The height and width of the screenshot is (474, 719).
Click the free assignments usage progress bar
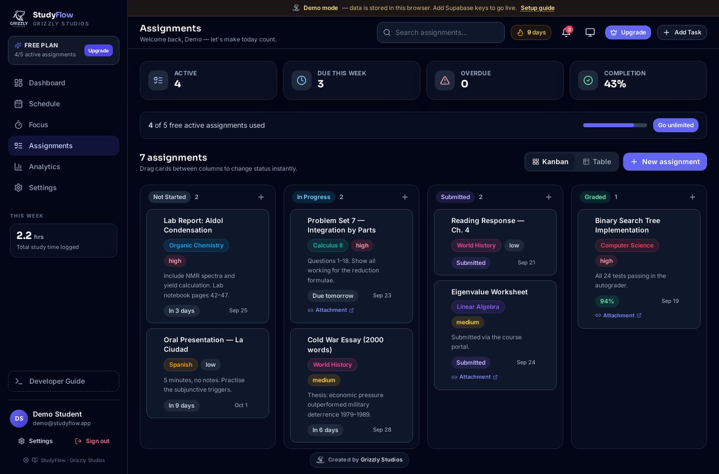point(615,125)
